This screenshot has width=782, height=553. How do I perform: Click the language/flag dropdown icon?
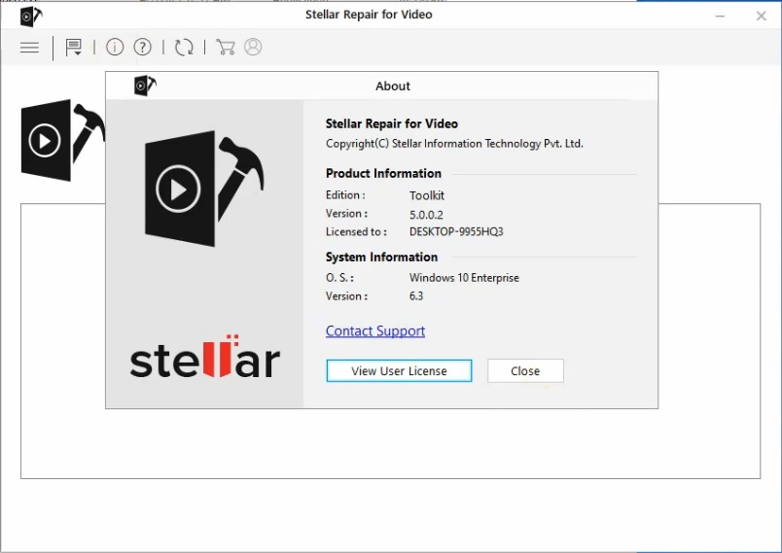74,48
